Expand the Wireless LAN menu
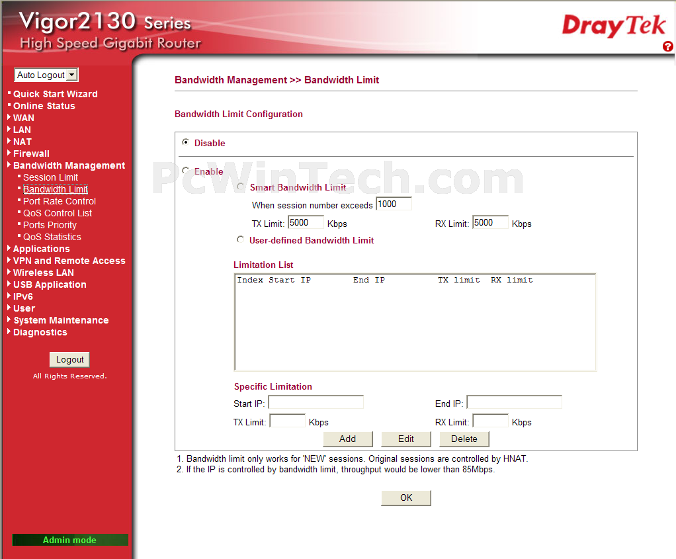 coord(44,273)
